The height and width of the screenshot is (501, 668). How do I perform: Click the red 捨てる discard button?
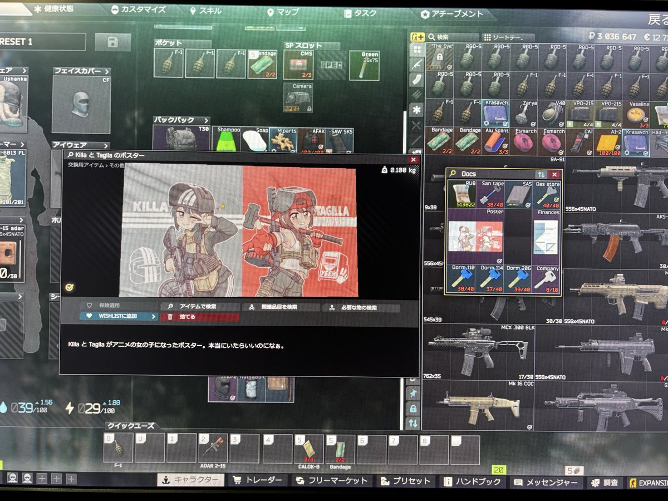coord(200,317)
